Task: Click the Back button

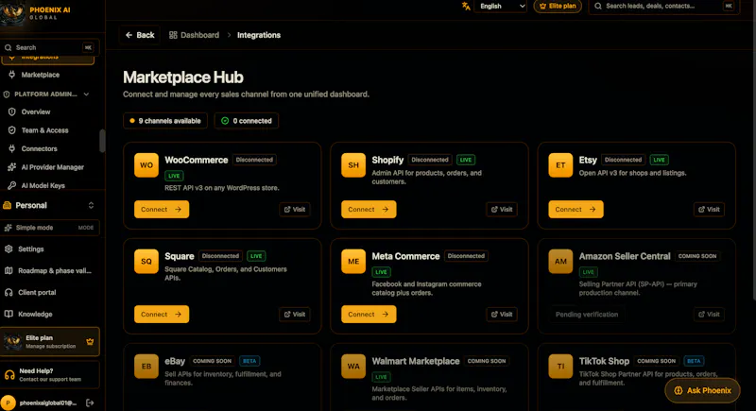Action: click(140, 35)
